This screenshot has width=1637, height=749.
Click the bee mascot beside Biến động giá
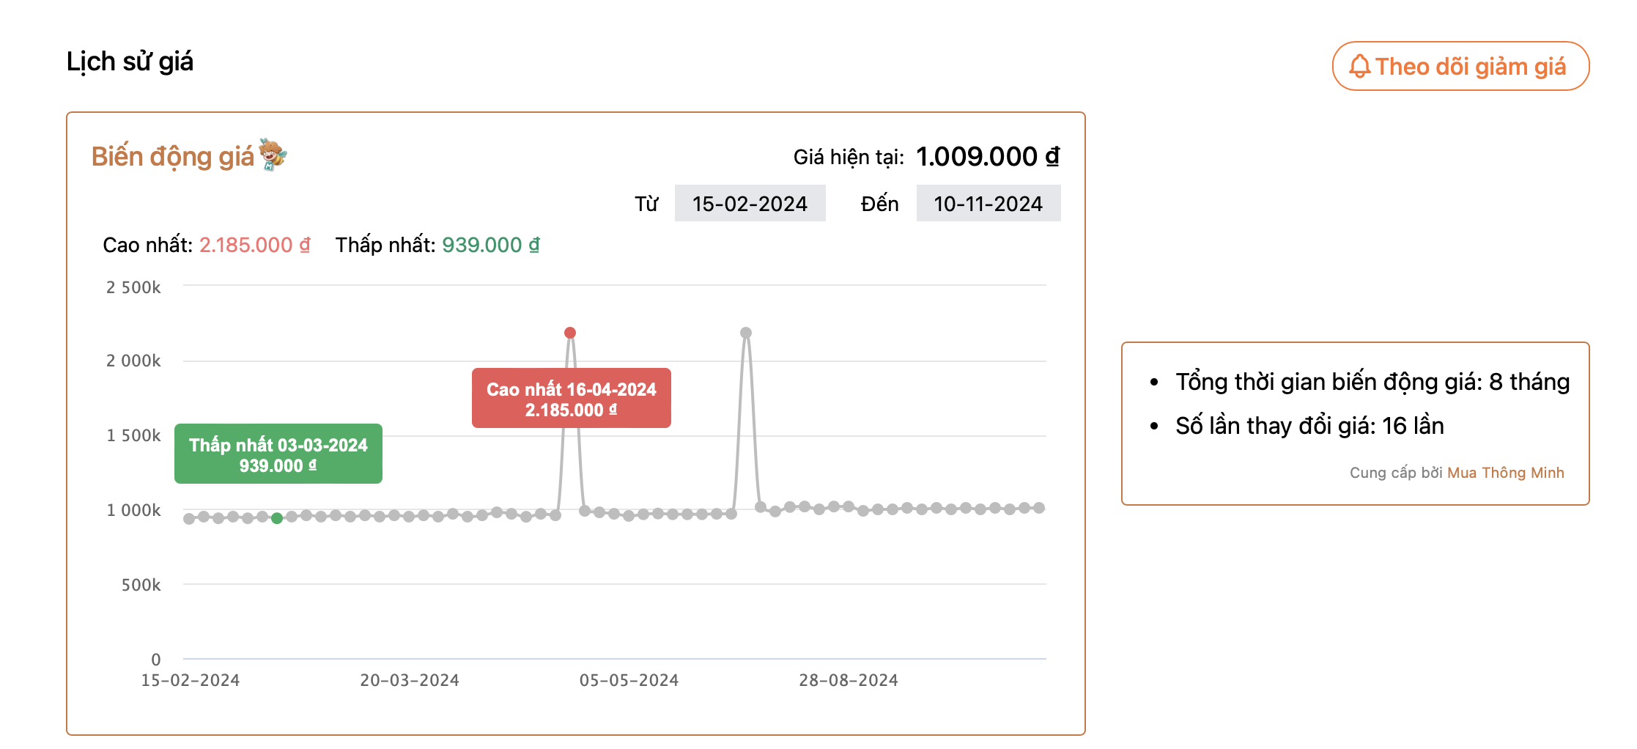(273, 155)
